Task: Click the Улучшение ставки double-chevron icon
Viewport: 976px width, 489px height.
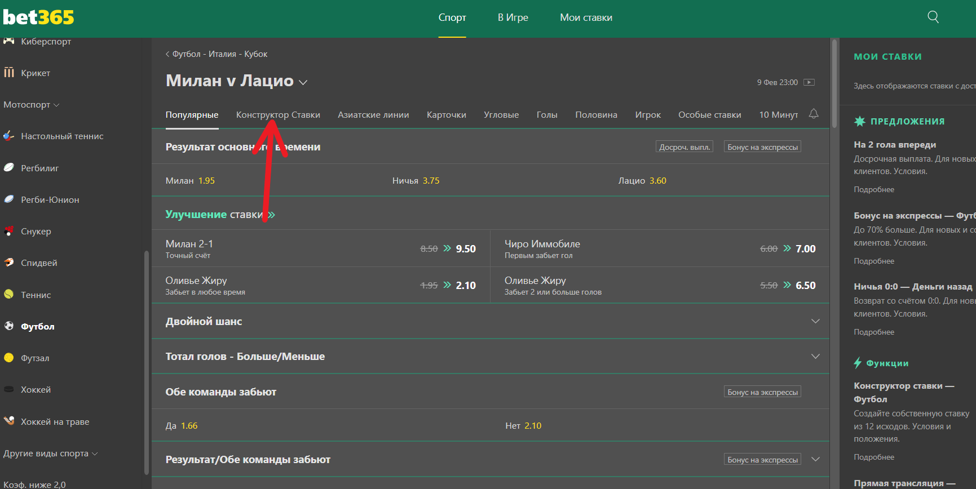Action: point(271,215)
